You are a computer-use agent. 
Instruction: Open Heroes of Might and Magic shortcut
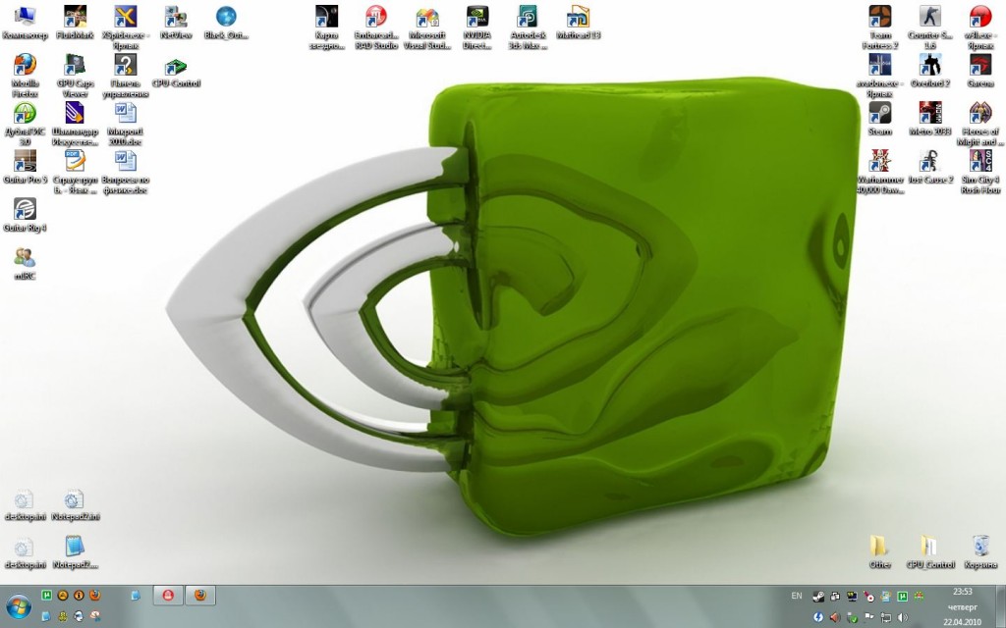point(980,124)
